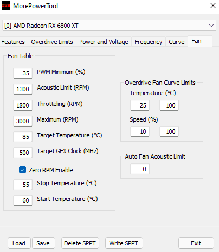Select the Power and Voltage tab
The height and width of the screenshot is (252, 219).
(104, 42)
